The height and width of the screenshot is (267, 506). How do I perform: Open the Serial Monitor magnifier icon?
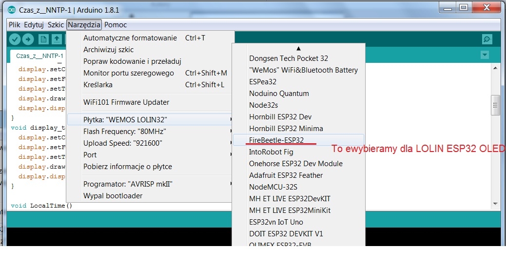(x=487, y=39)
